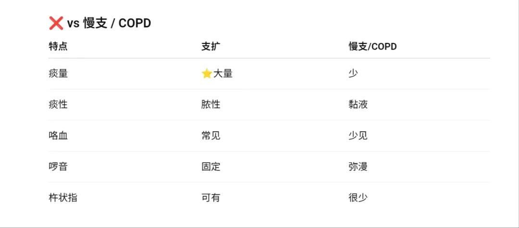Click the red cross mark icon

point(56,23)
